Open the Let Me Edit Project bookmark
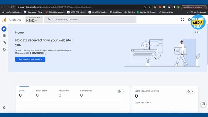Screen dimensions: 208x117 (147, 12)
